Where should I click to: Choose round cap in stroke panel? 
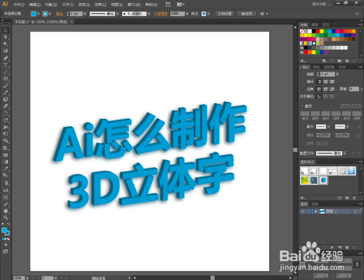(x=325, y=82)
